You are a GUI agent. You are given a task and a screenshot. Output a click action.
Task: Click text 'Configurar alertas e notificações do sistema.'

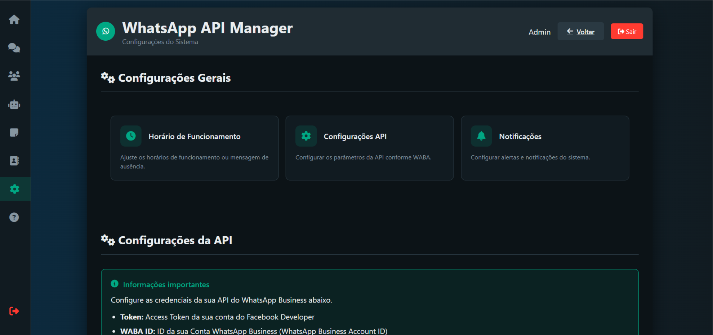pyautogui.click(x=530, y=157)
